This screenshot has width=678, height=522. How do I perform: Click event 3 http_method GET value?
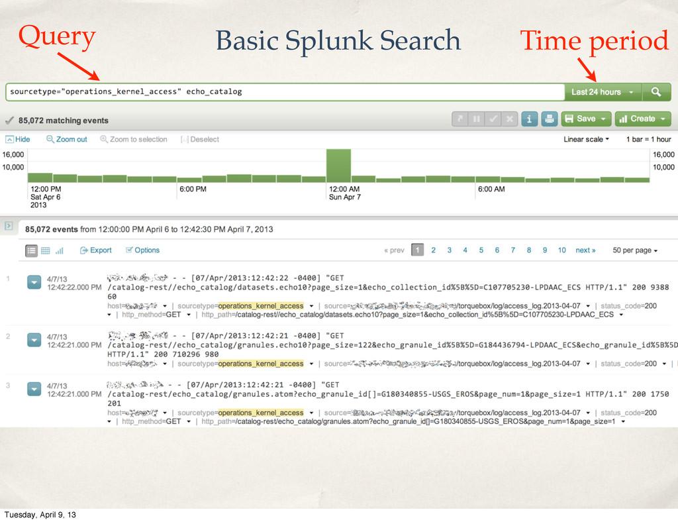173,421
